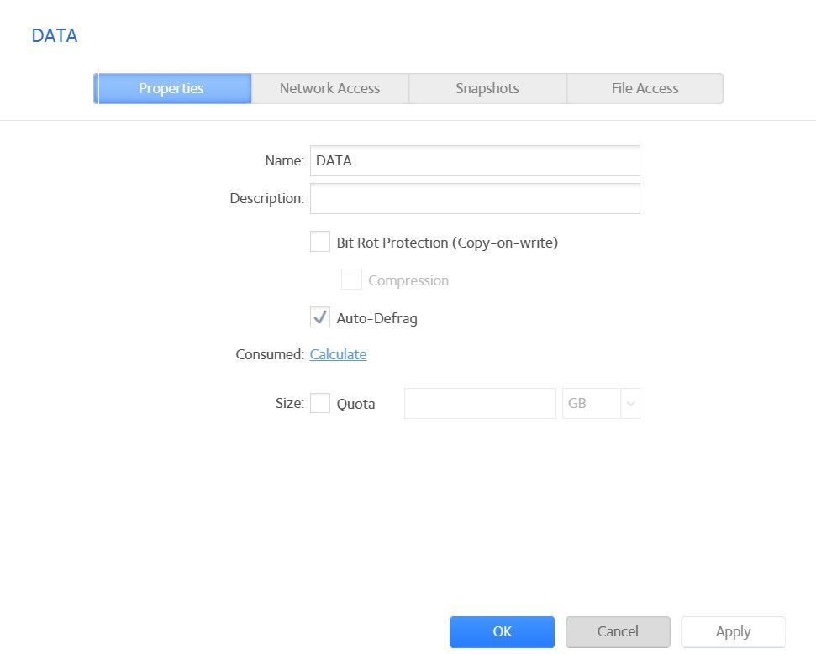The width and height of the screenshot is (816, 654).
Task: Focus the Name text field
Action: pos(475,160)
